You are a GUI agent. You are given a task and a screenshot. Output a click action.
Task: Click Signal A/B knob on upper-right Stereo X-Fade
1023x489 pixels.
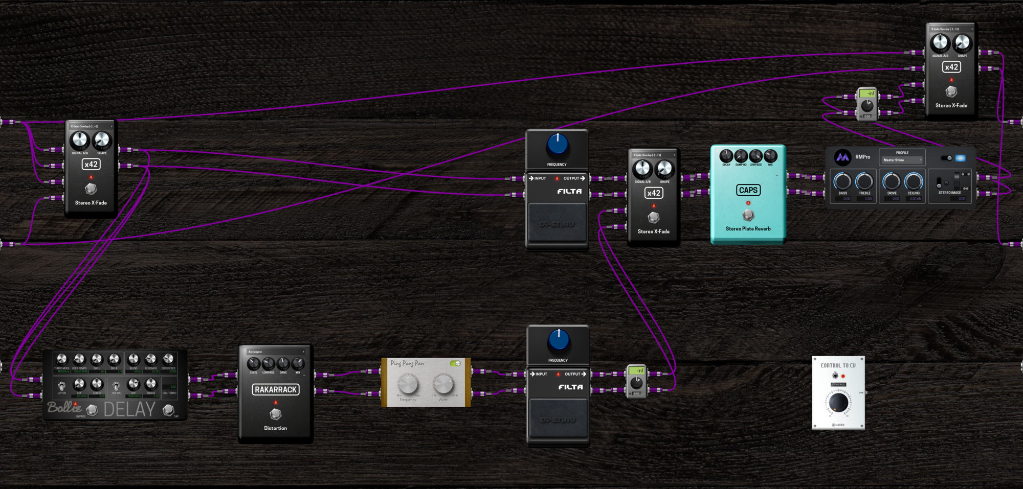(x=940, y=43)
